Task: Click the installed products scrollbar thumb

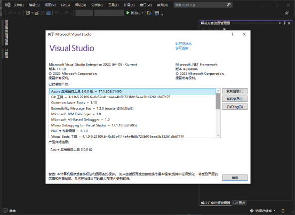Action: point(218,101)
